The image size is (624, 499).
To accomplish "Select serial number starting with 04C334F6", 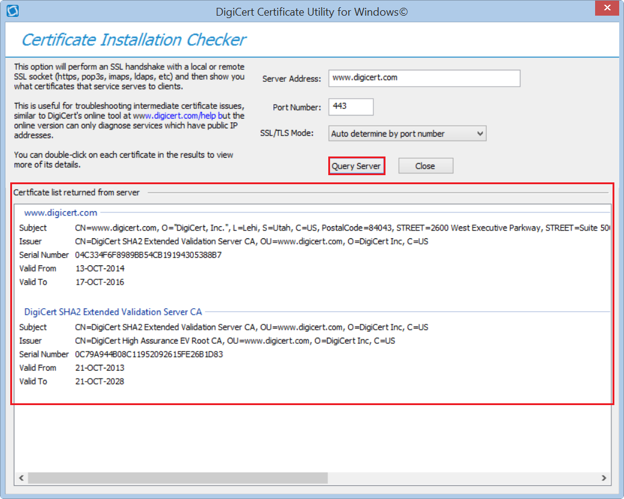I will coord(148,255).
